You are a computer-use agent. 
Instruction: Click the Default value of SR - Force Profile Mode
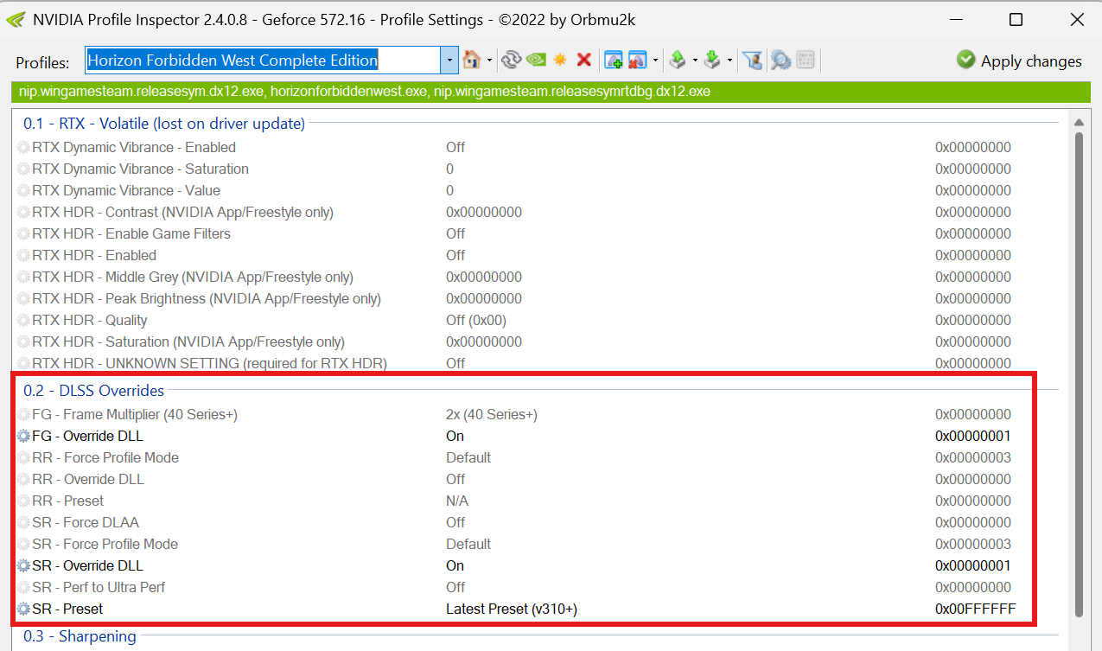[468, 544]
